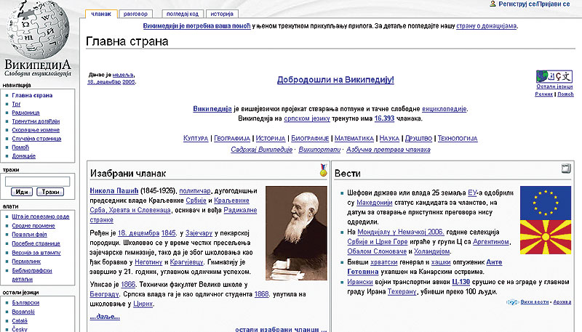Open the Историја category link
The height and width of the screenshot is (332, 582).
coord(271,139)
